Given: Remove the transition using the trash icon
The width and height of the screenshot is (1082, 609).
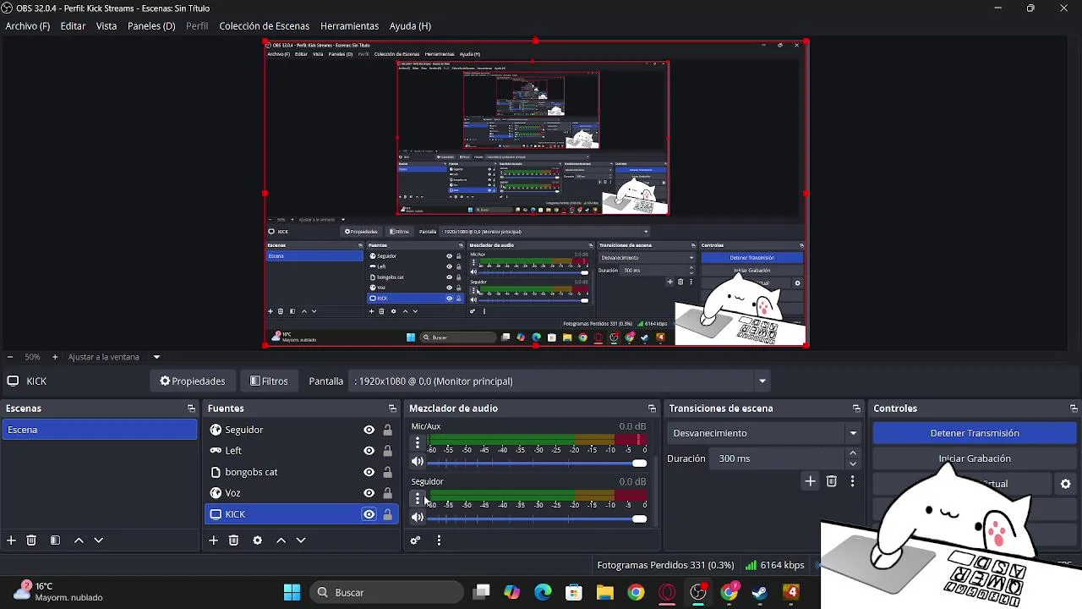Looking at the screenshot, I should click(x=831, y=480).
